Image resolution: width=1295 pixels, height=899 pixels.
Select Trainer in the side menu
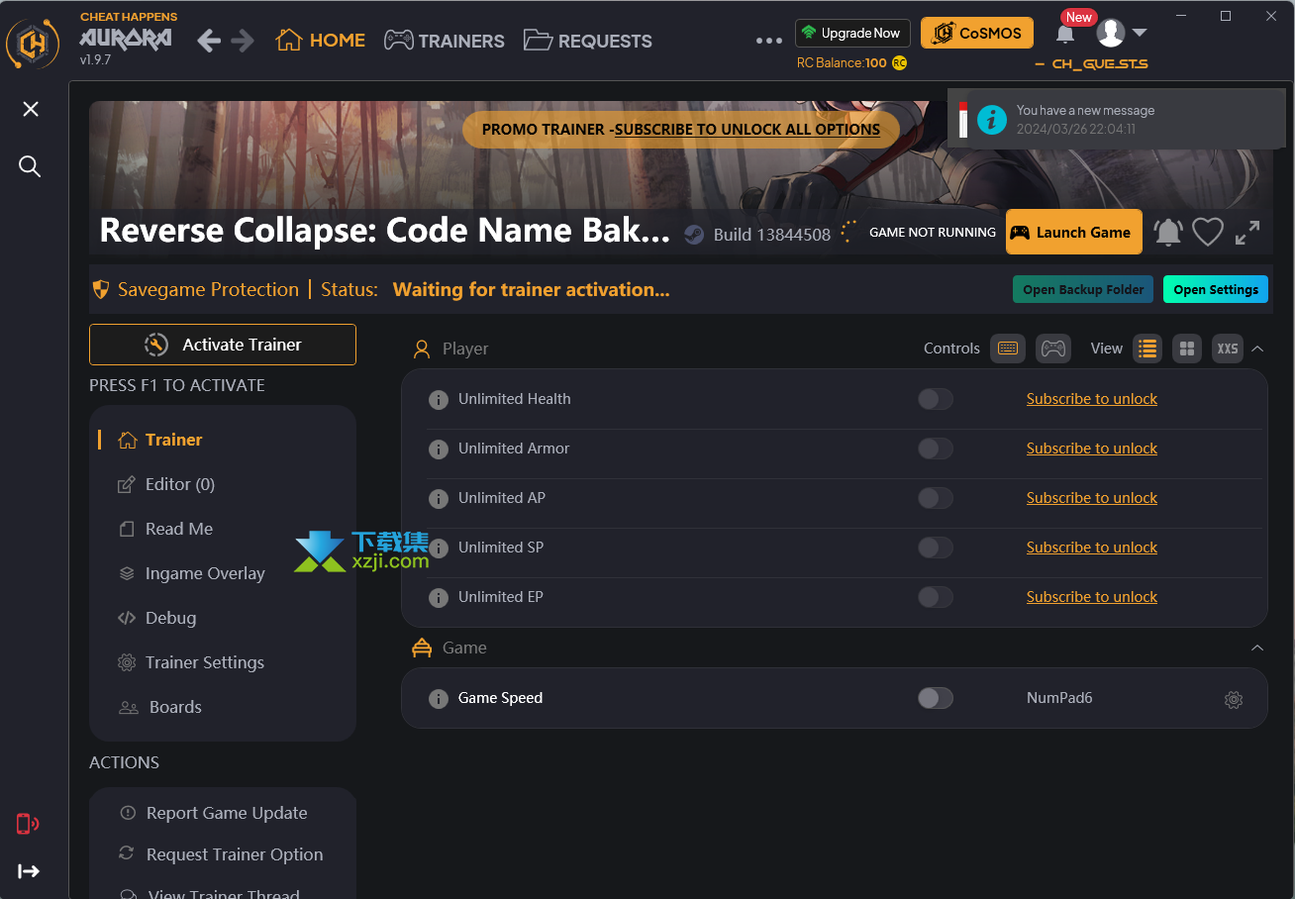[159, 440]
